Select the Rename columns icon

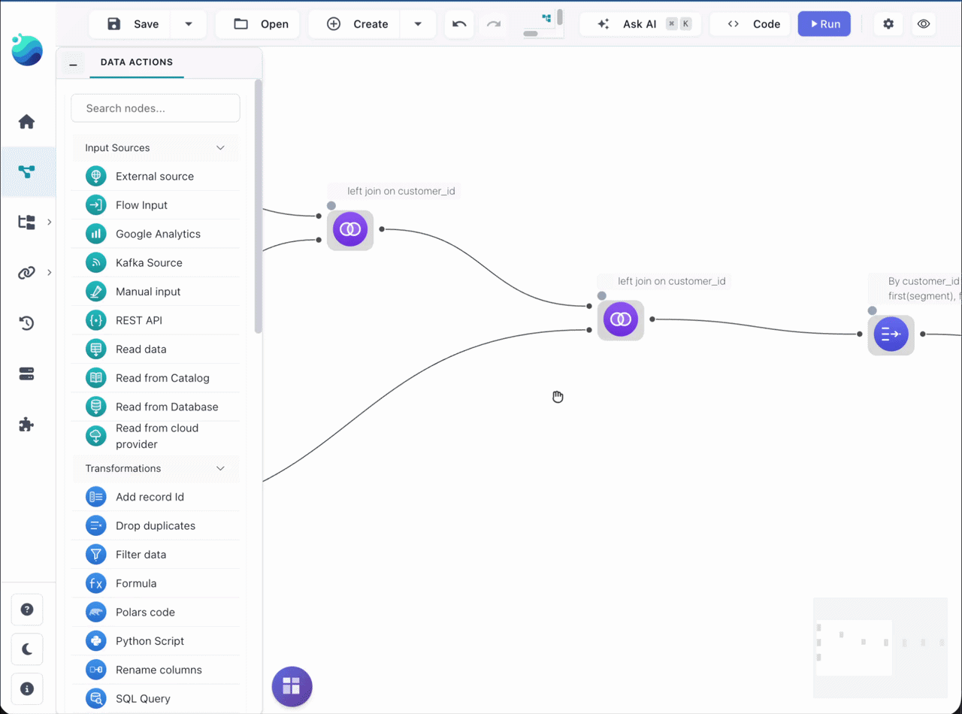95,670
